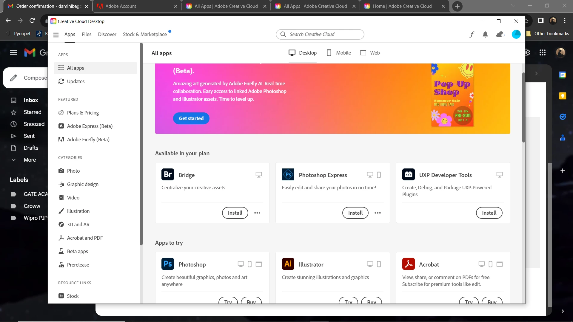Click the Bridge app icon
573x322 pixels.
168,174
